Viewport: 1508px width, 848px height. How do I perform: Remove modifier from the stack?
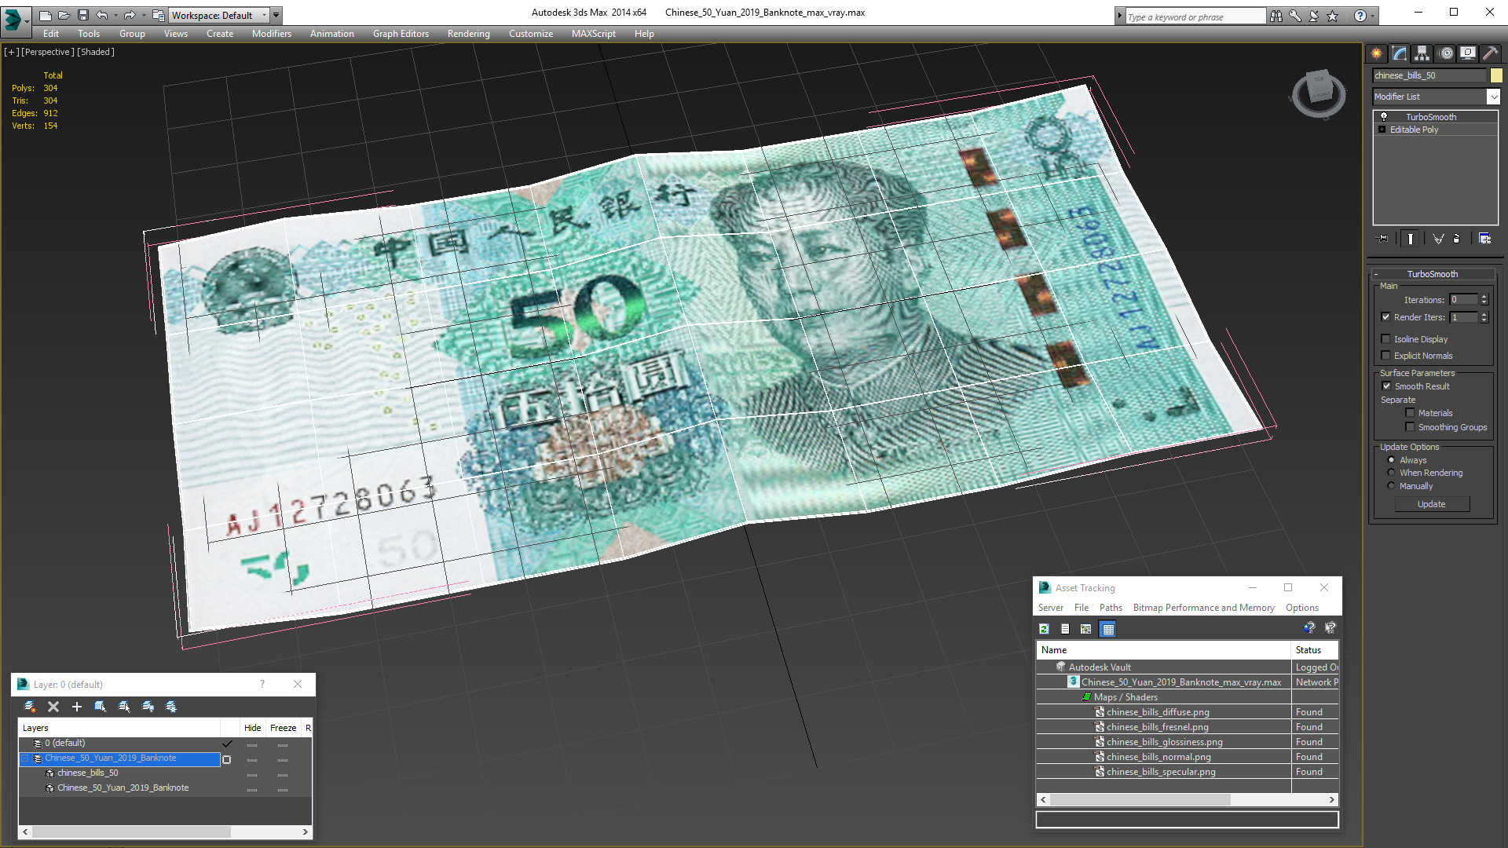1457,239
